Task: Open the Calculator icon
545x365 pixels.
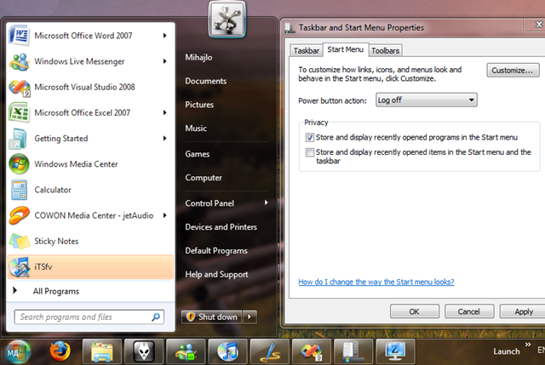Action: tap(19, 190)
